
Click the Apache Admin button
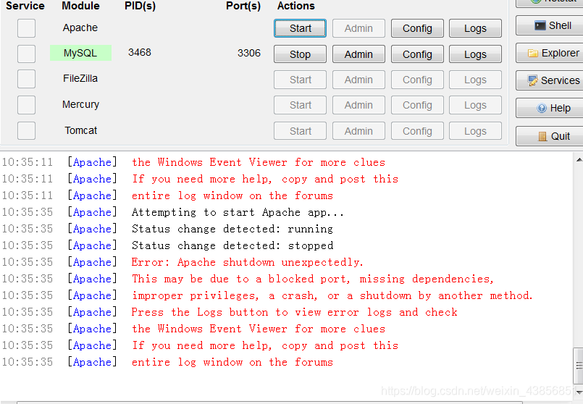(358, 28)
